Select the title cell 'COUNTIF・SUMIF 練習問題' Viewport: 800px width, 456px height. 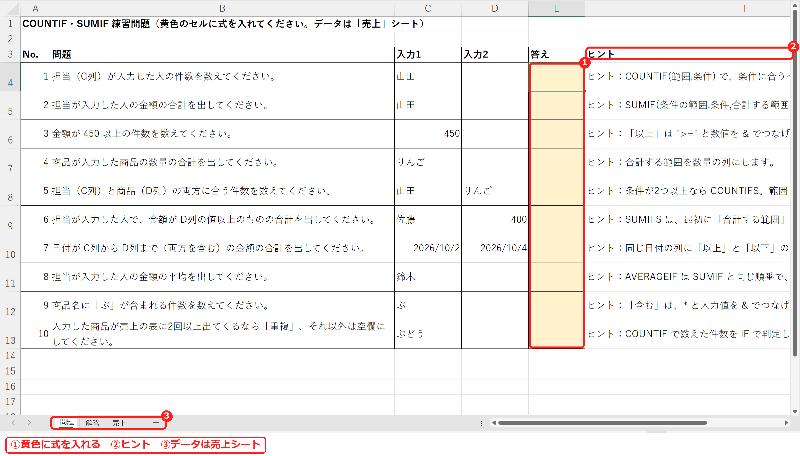(35, 24)
